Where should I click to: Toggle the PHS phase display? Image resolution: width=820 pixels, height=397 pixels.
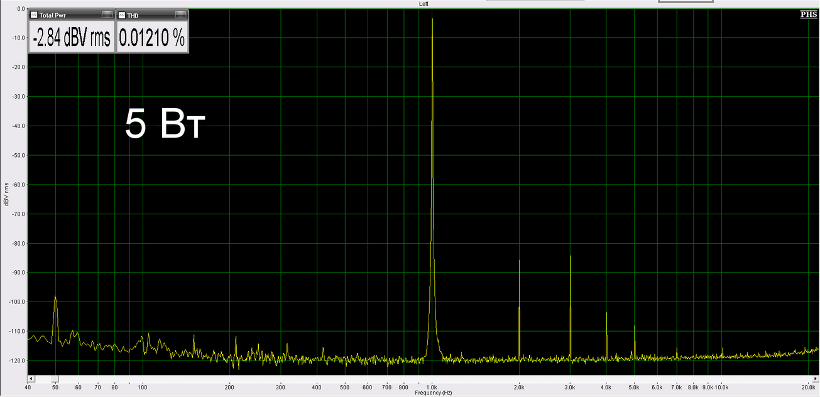[808, 14]
